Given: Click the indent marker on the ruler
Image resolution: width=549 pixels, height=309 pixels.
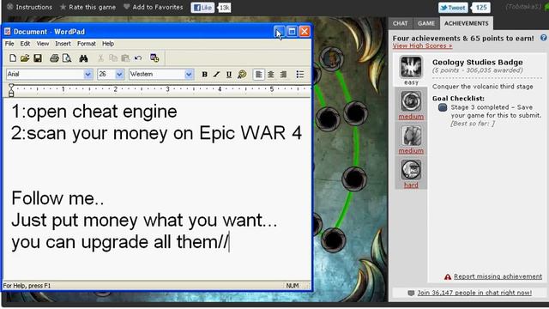Looking at the screenshot, I should click(11, 90).
